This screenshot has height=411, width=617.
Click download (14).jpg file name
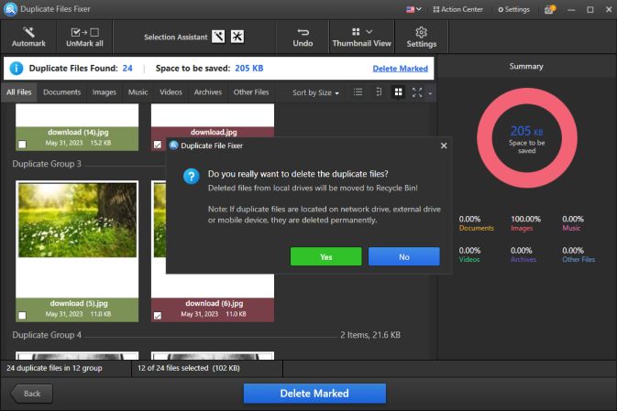click(x=78, y=133)
